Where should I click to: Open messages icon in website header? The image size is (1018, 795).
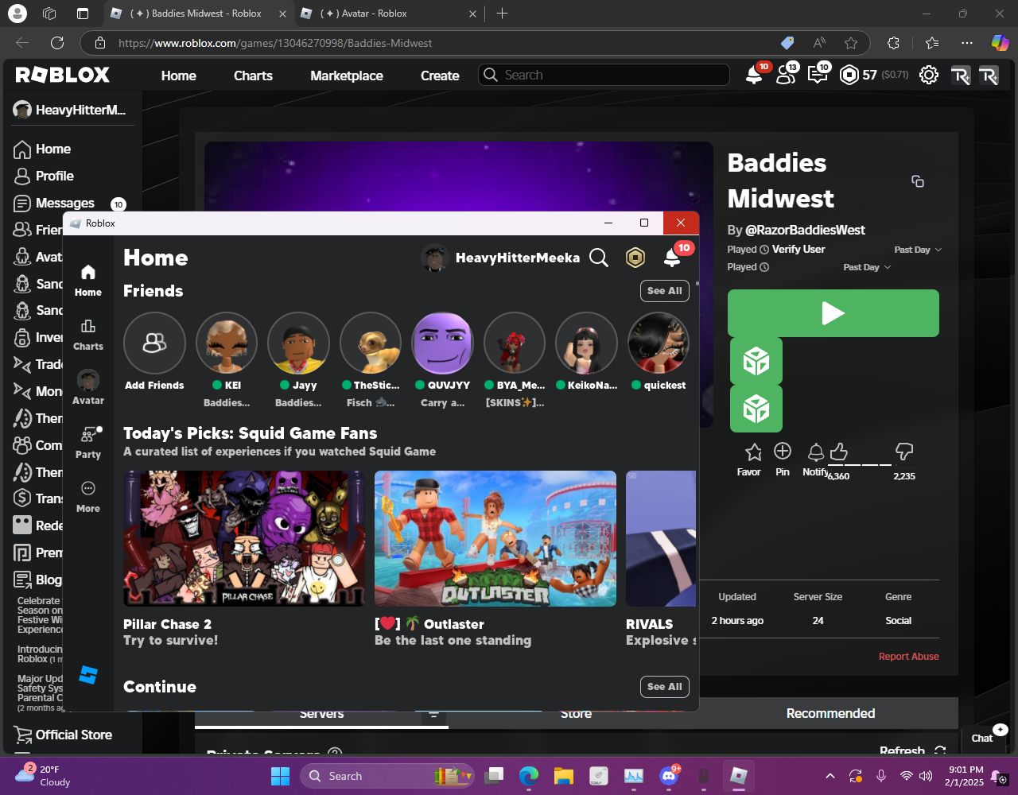[x=817, y=76]
